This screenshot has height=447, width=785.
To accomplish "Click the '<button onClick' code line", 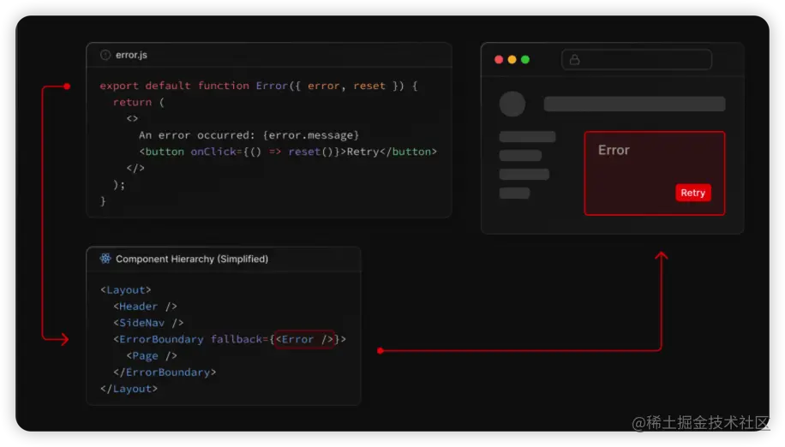I will point(288,152).
